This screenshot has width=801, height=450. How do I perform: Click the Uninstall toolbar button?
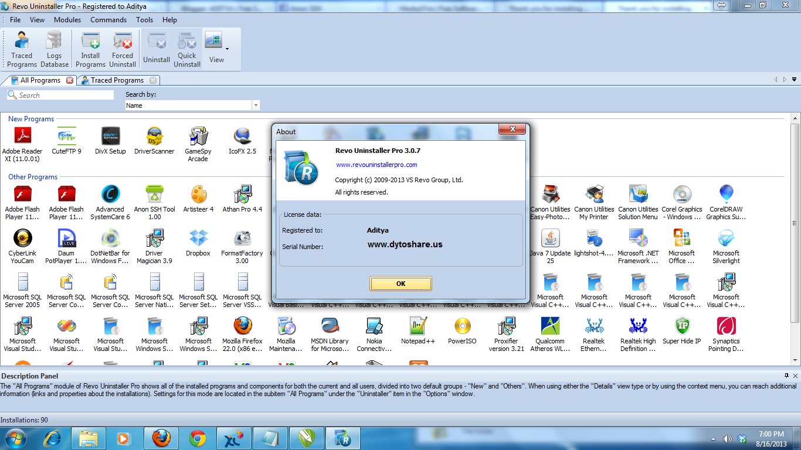[x=157, y=49]
